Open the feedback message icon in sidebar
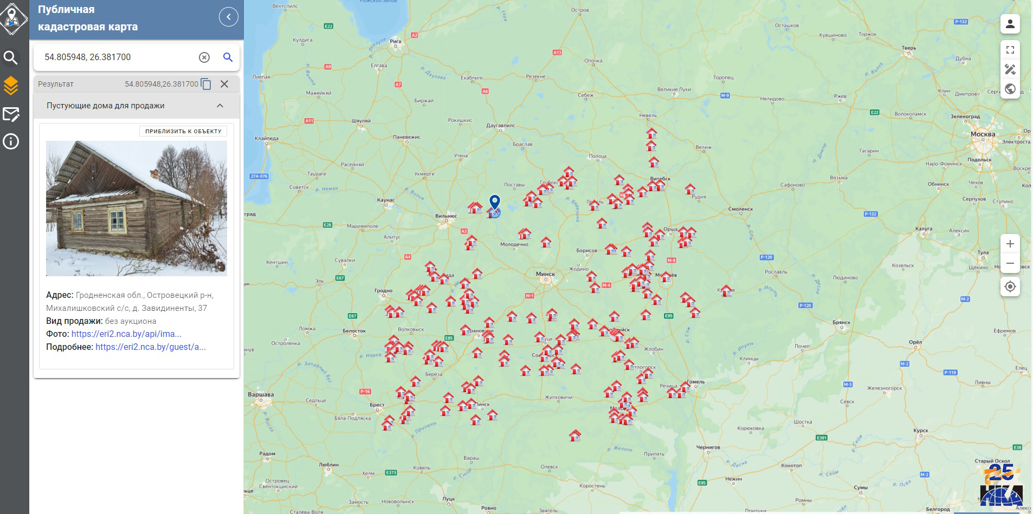Screen dimensions: 1033x514 click(x=11, y=114)
